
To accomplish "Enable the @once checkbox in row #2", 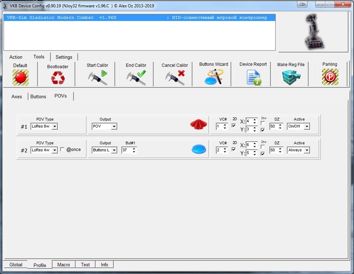I will (x=62, y=149).
